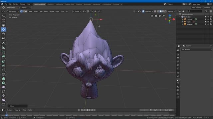Click the pan view hand icon
The width and height of the screenshot is (213, 119).
pos(160,16)
